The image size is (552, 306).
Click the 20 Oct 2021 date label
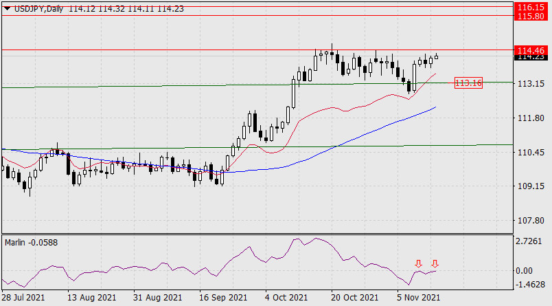(x=354, y=298)
